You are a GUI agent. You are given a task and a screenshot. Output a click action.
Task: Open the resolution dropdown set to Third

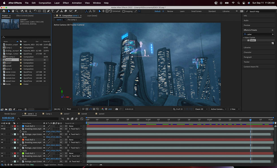coord(73,109)
